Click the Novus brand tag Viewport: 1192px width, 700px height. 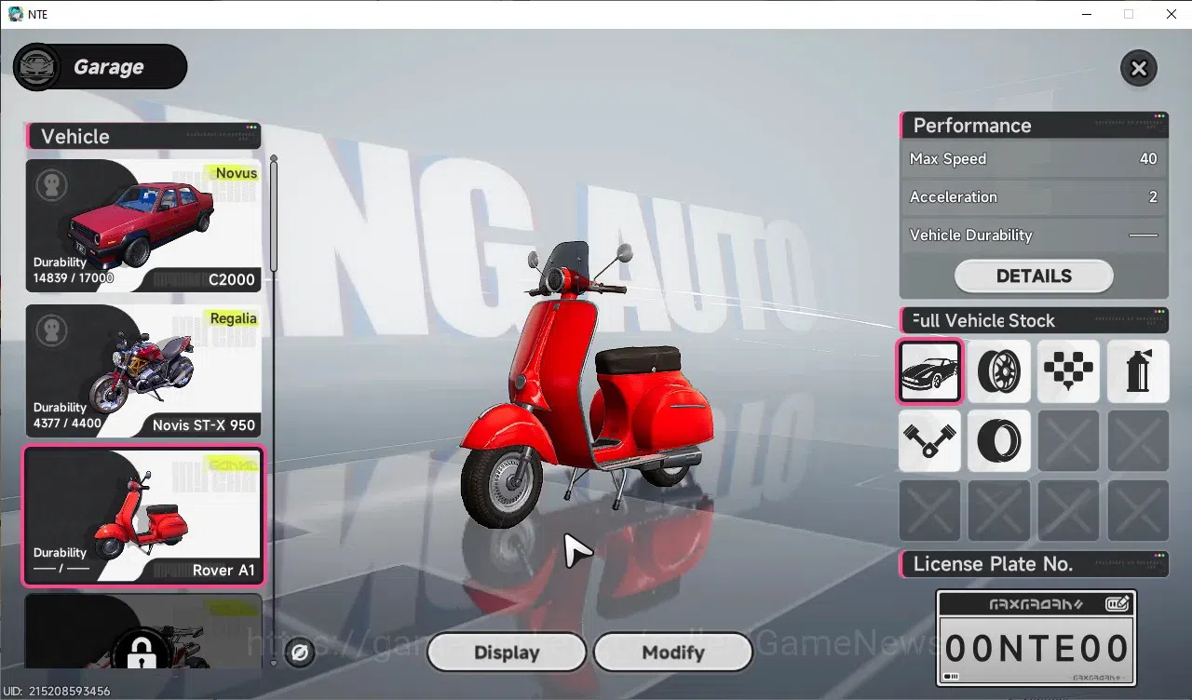(x=234, y=173)
